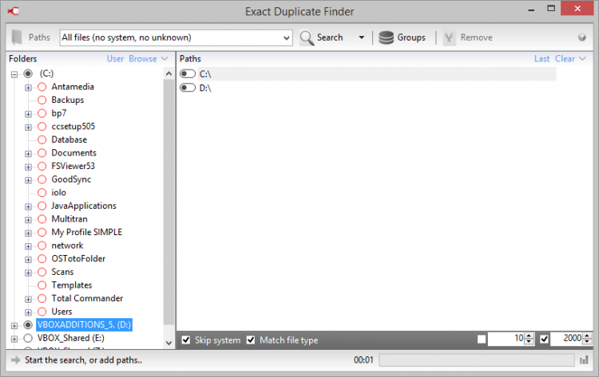Click the progress bar in status bar
The width and height of the screenshot is (599, 377).
[476, 359]
